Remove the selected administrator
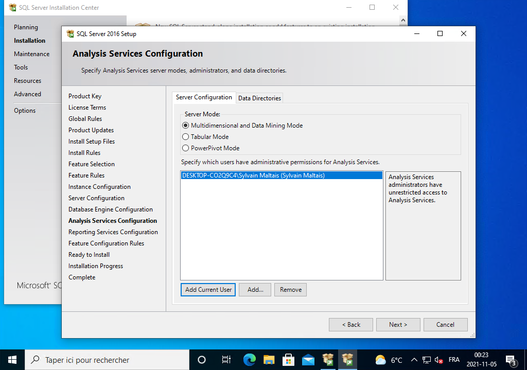Viewport: 527px width, 370px height. (x=290, y=290)
